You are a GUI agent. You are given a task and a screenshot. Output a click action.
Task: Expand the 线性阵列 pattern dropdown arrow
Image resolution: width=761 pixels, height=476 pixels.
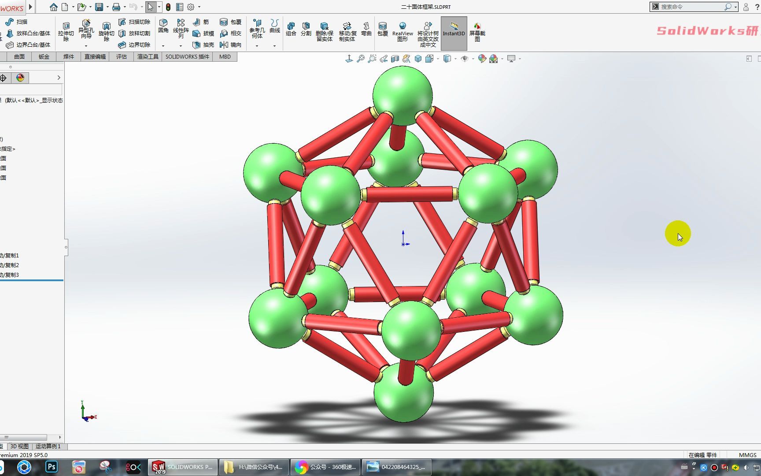181,46
